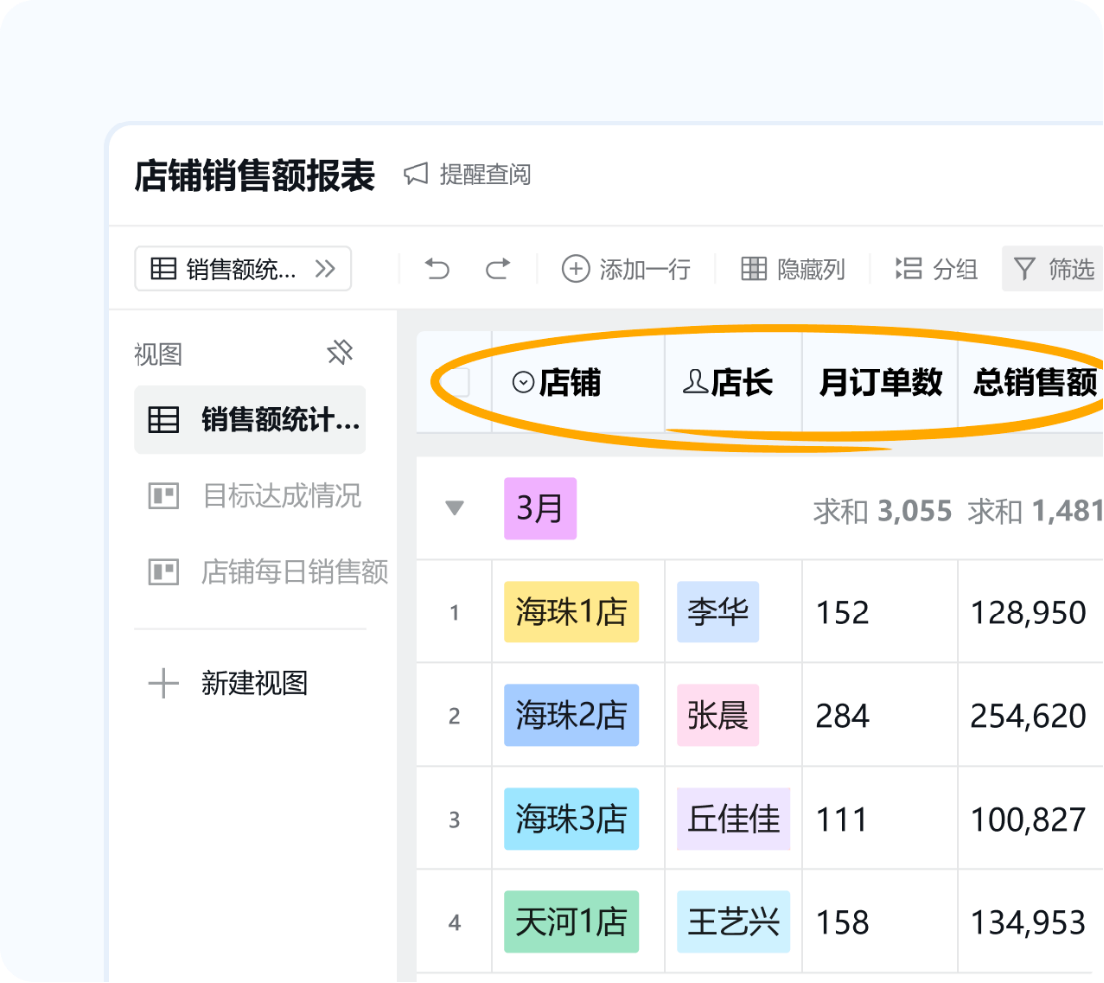Click the 隐藏列 hide columns button
The width and height of the screenshot is (1104, 983).
(x=794, y=269)
